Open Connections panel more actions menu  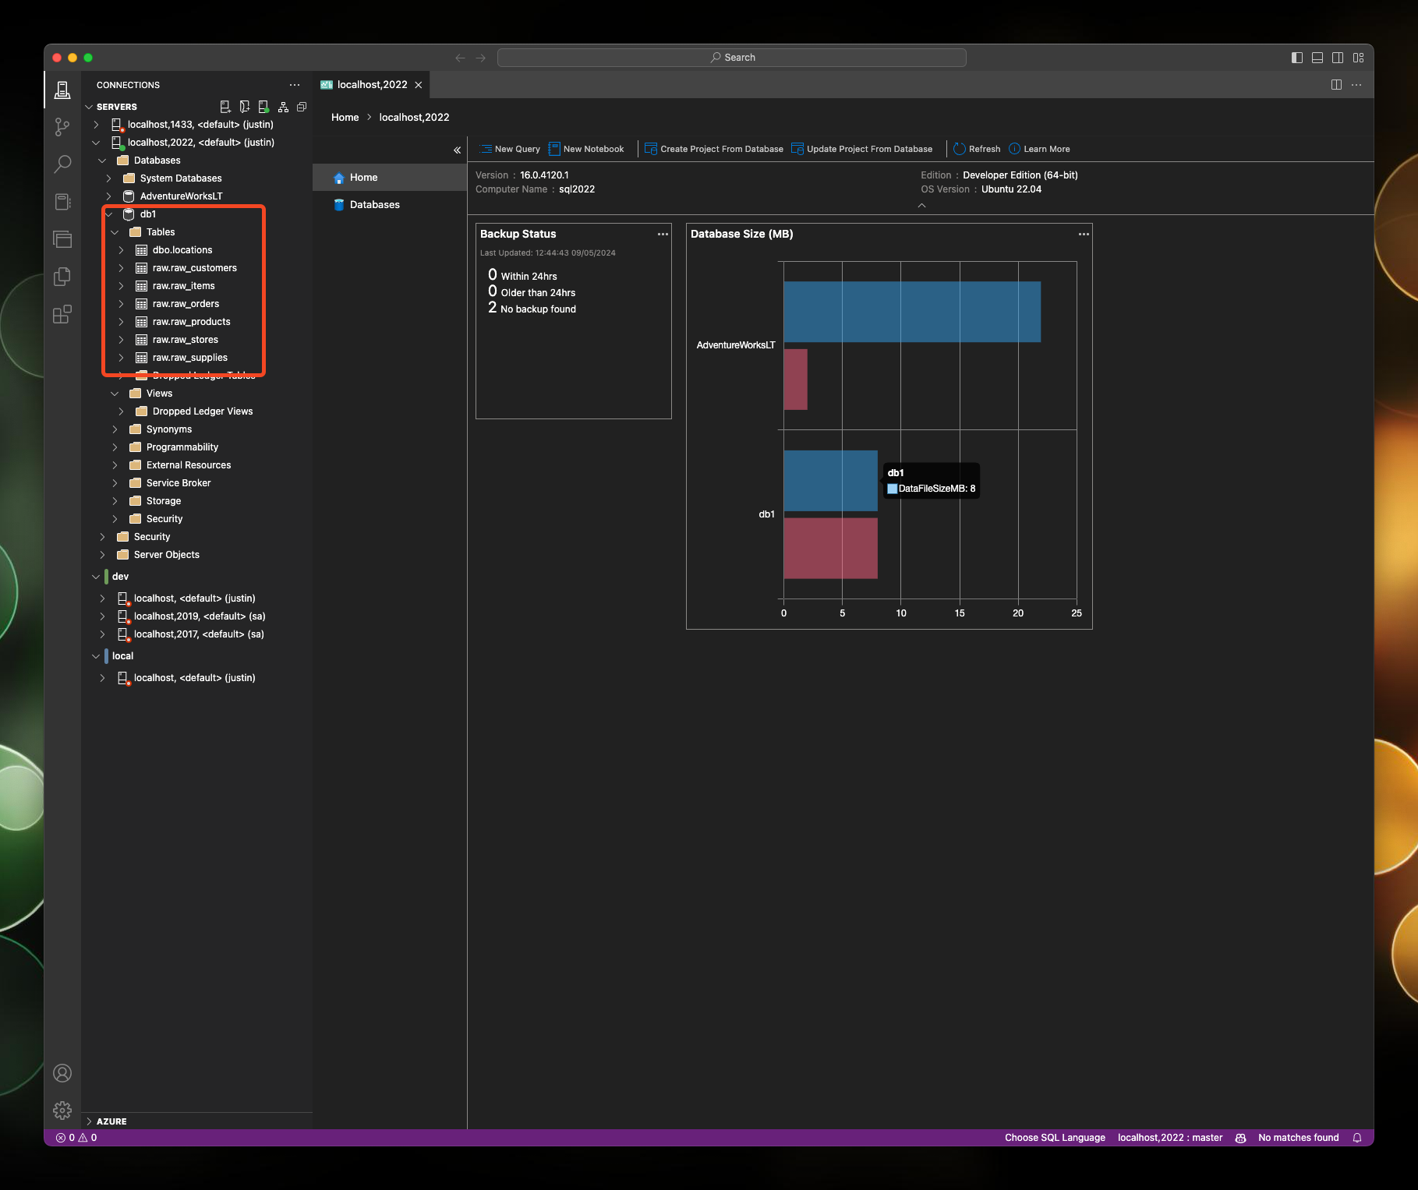(x=295, y=85)
